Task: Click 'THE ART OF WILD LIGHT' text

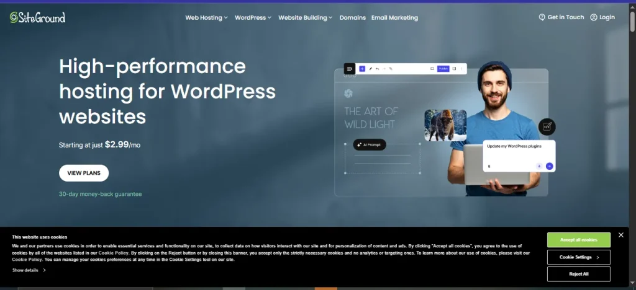Action: pyautogui.click(x=371, y=118)
